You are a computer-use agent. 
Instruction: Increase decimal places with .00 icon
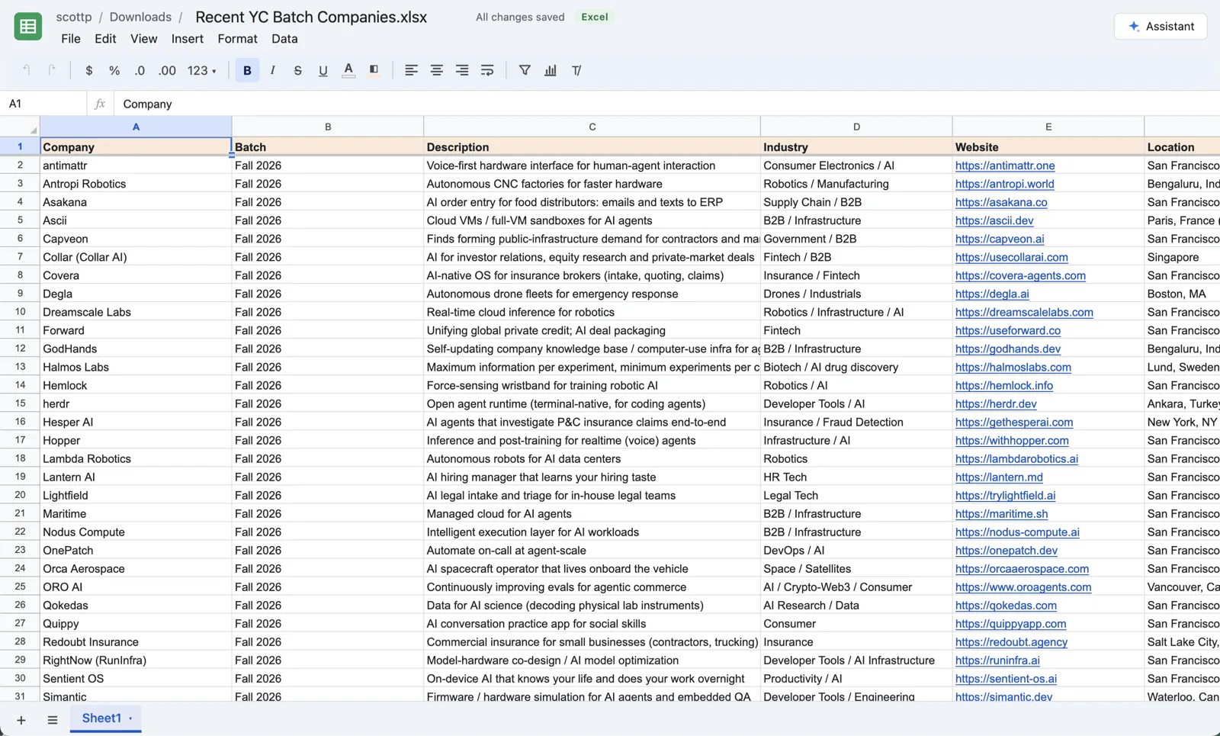tap(167, 70)
